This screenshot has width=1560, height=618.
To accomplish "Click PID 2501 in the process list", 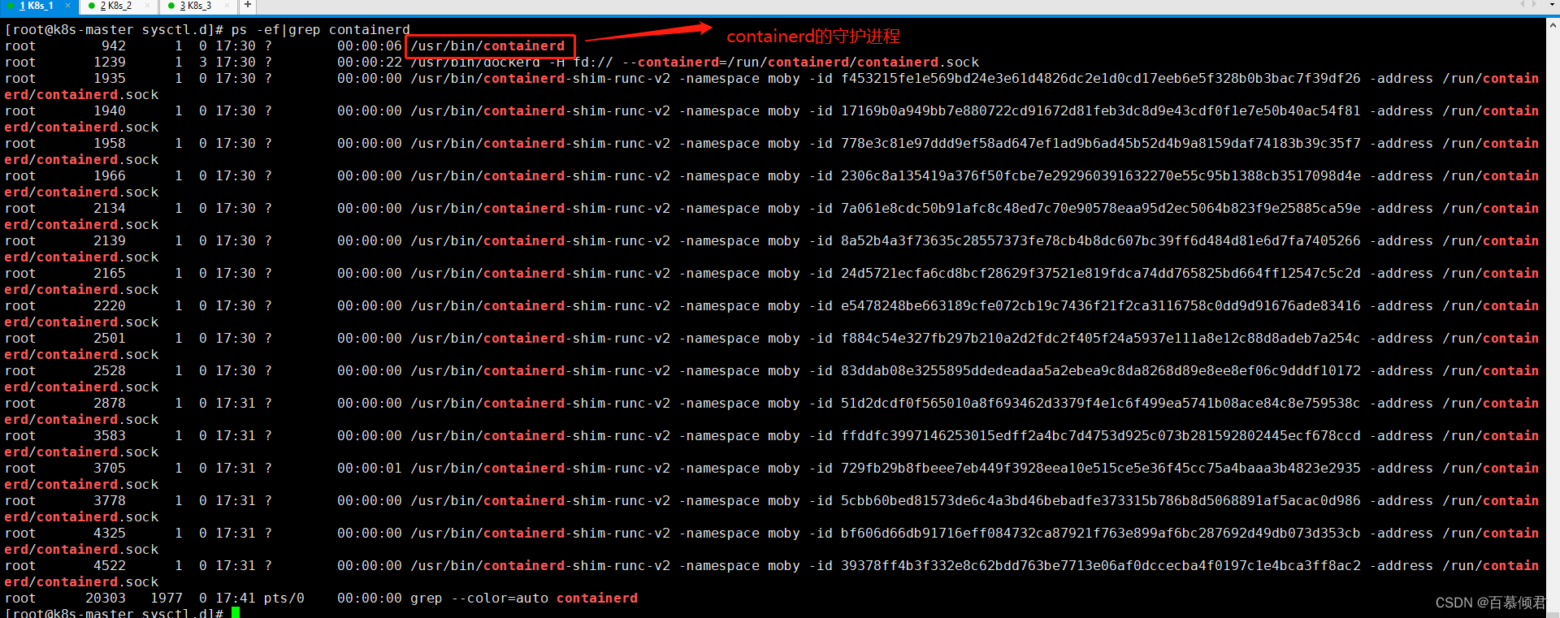I will tap(110, 339).
